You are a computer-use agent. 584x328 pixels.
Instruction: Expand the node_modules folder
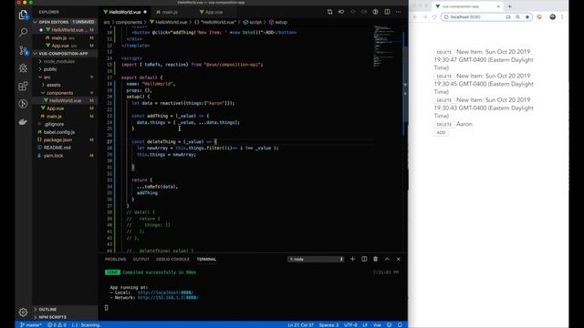[58, 61]
